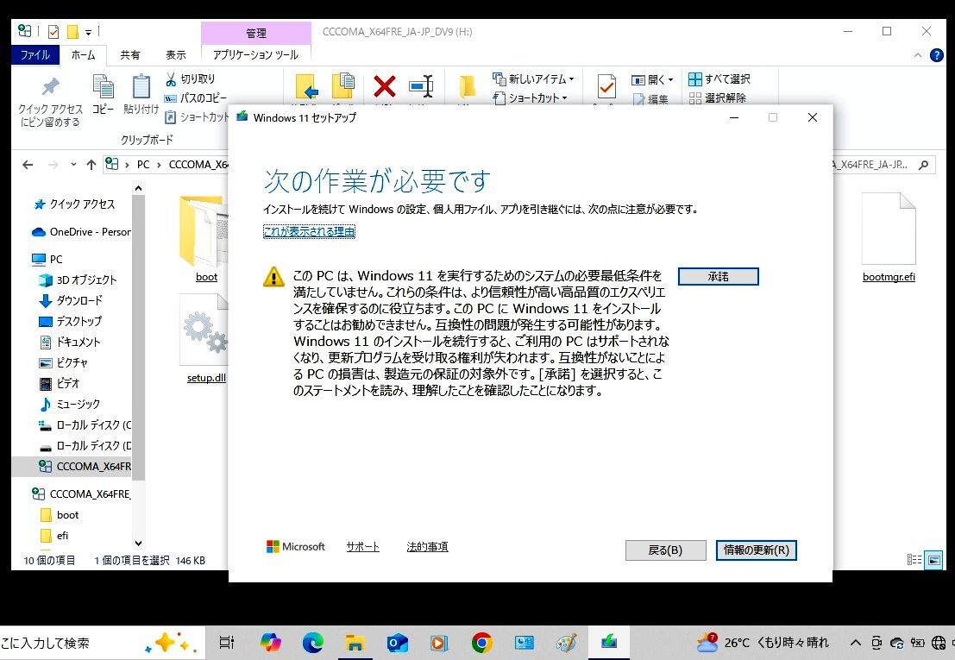Open Copilot from the taskbar

[270, 642]
